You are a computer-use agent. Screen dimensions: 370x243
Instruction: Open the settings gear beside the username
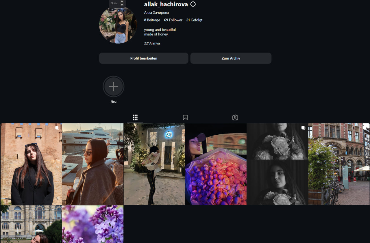point(193,4)
